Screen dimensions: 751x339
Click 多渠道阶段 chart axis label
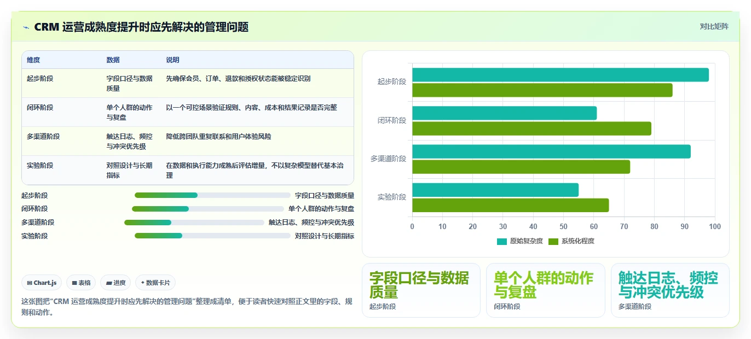coord(389,159)
